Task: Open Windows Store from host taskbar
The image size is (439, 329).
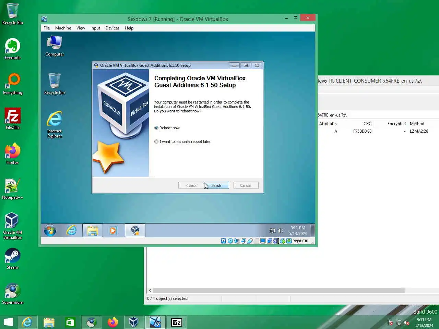Action: click(x=70, y=322)
